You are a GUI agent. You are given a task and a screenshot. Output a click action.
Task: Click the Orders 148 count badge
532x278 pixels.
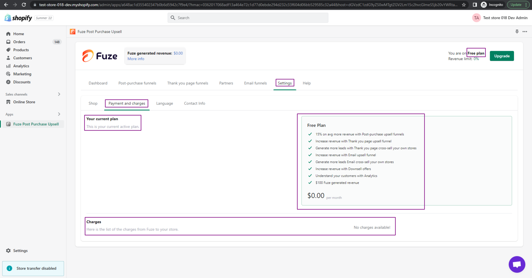[57, 42]
